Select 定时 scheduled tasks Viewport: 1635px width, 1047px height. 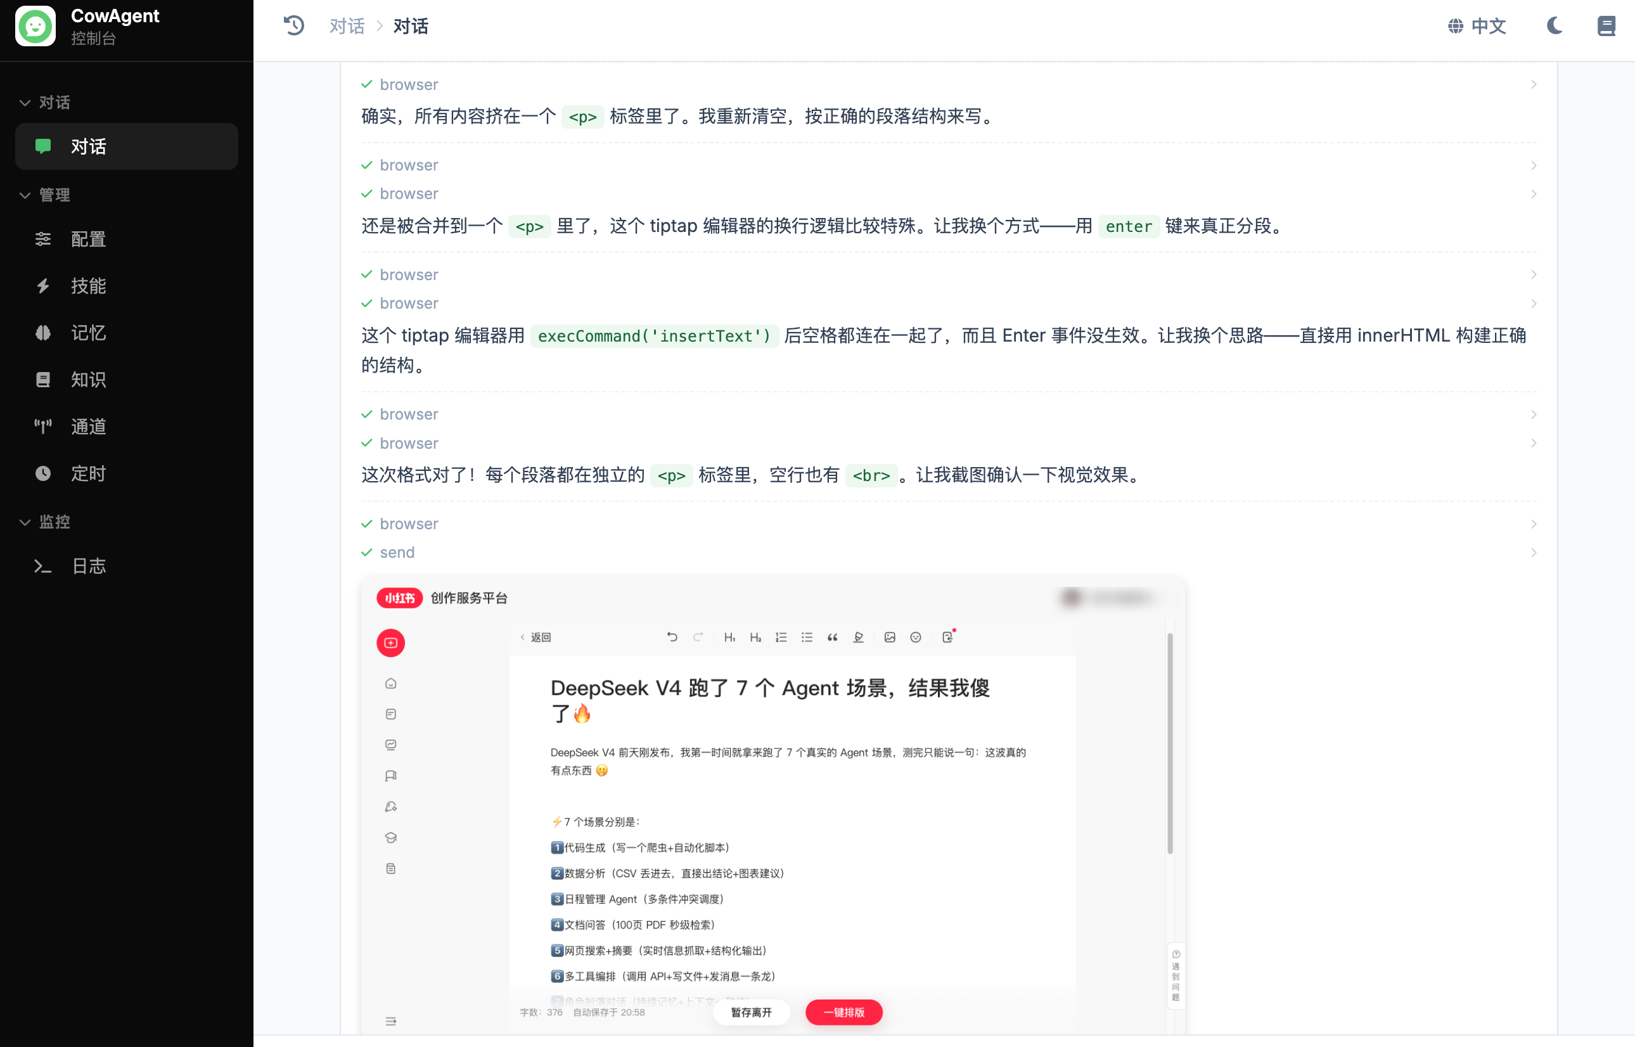tap(87, 473)
